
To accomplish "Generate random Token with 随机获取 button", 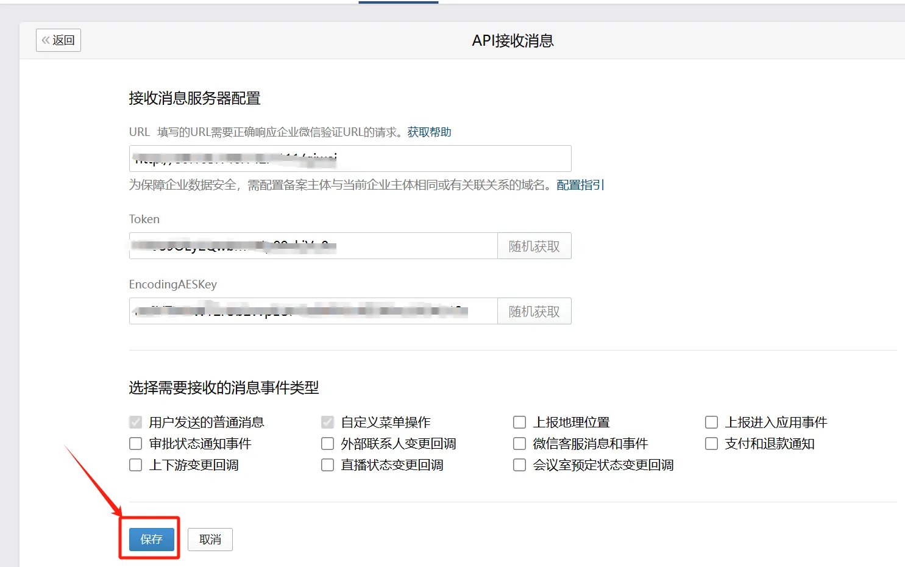I will coord(534,246).
